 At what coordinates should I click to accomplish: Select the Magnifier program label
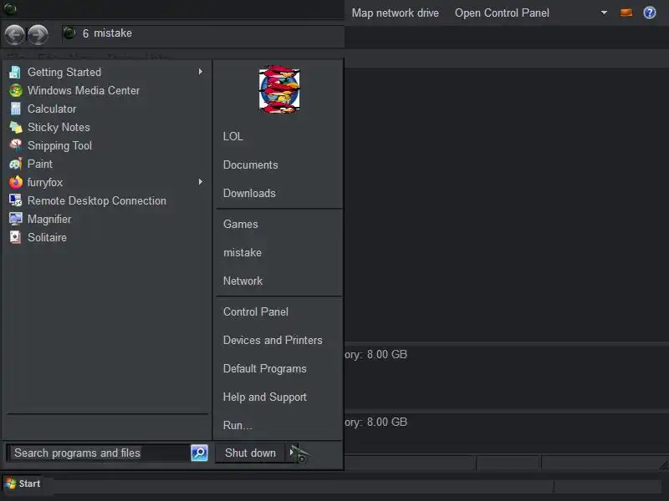point(49,219)
